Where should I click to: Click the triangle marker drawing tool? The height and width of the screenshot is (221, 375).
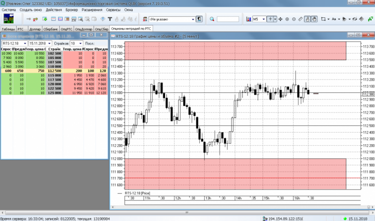345,19
